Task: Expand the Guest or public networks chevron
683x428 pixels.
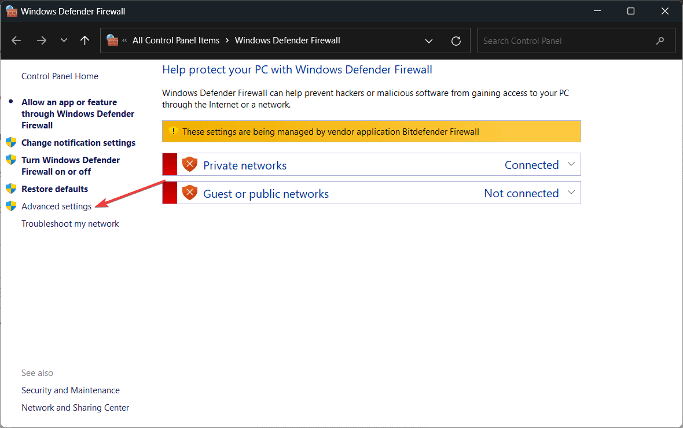Action: (x=571, y=193)
